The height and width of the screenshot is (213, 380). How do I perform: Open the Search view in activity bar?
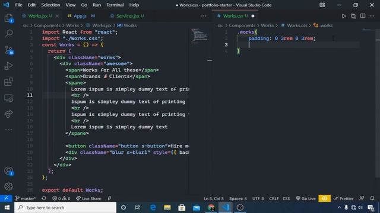click(9, 33)
